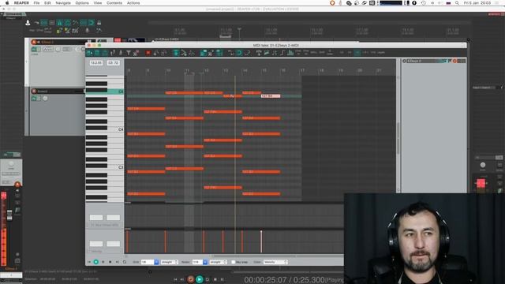
Task: Click the white velocity bar in velocity lane
Action: 261,241
